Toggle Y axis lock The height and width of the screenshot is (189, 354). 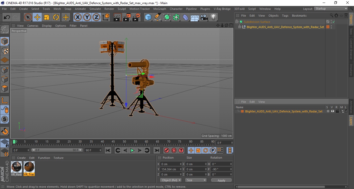[x=87, y=17]
